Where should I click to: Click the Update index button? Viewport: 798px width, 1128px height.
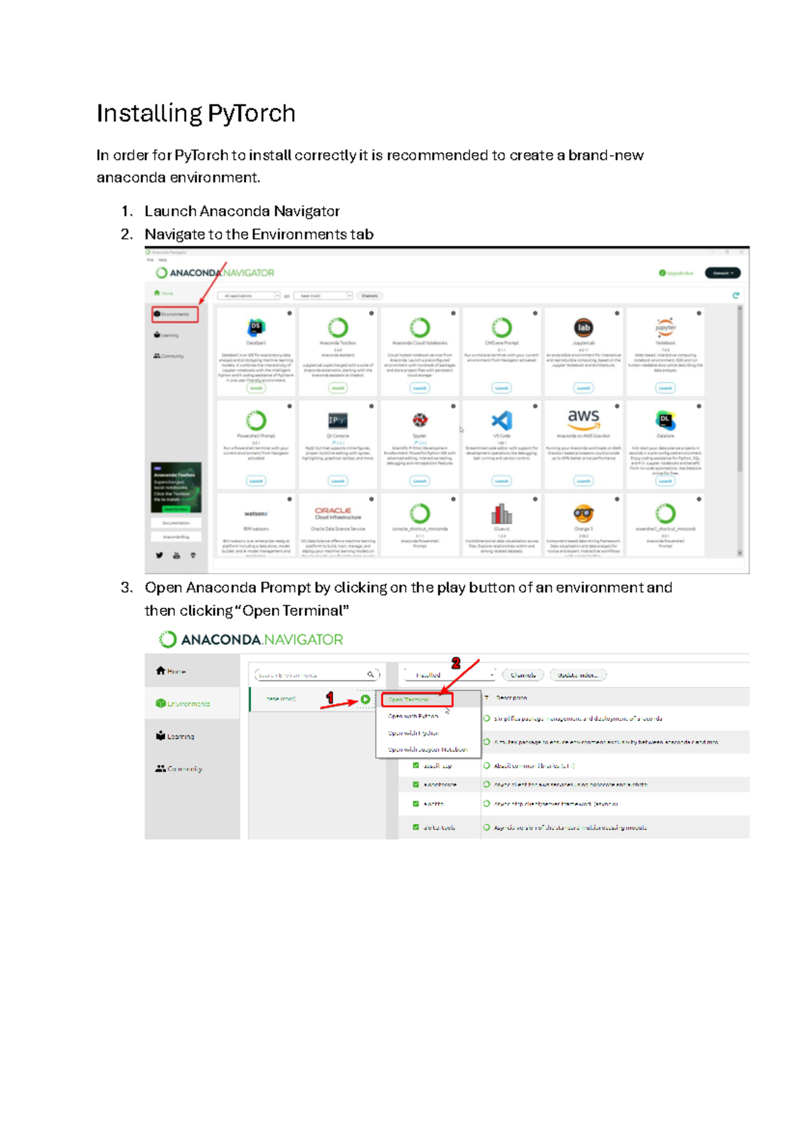pos(577,675)
